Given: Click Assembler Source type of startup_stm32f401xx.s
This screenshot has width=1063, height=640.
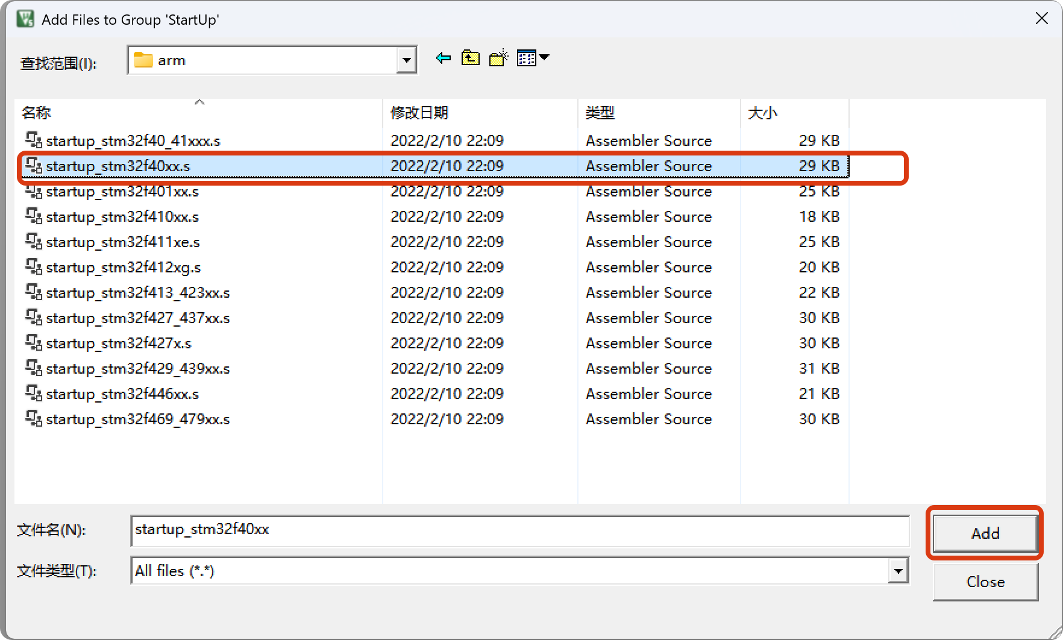Looking at the screenshot, I should pyautogui.click(x=648, y=191).
